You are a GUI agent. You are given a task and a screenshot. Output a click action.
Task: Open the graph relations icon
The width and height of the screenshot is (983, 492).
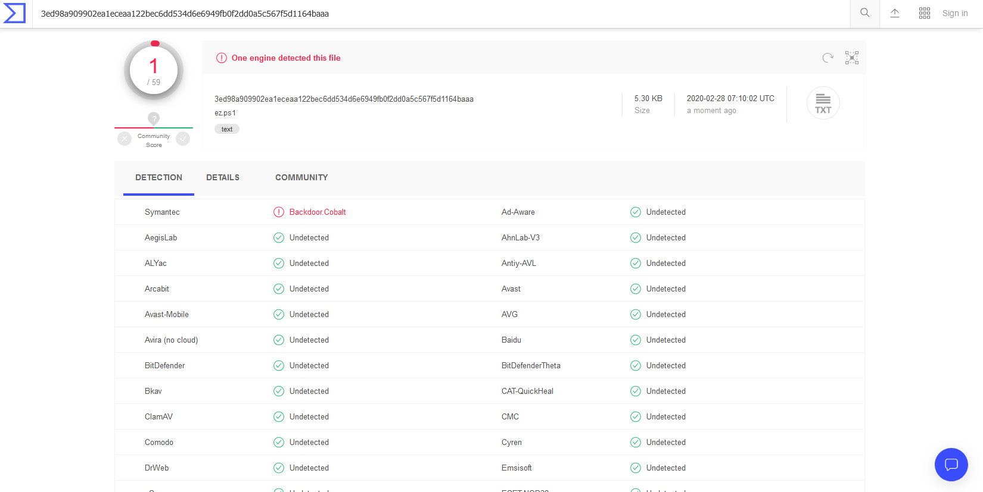click(852, 58)
